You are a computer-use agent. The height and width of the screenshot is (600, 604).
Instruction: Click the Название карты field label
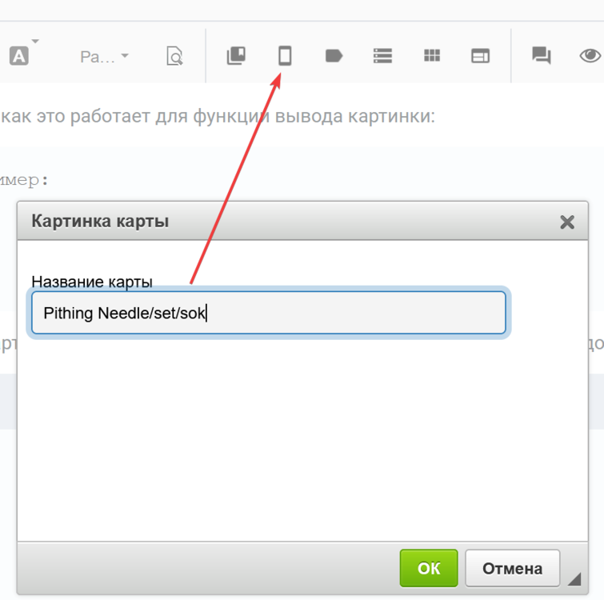point(92,281)
